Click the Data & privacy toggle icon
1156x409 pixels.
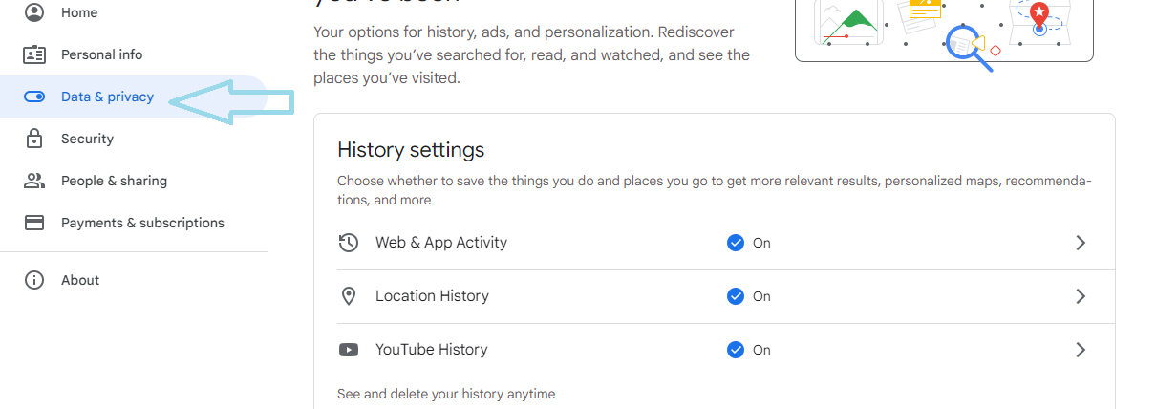pos(34,97)
